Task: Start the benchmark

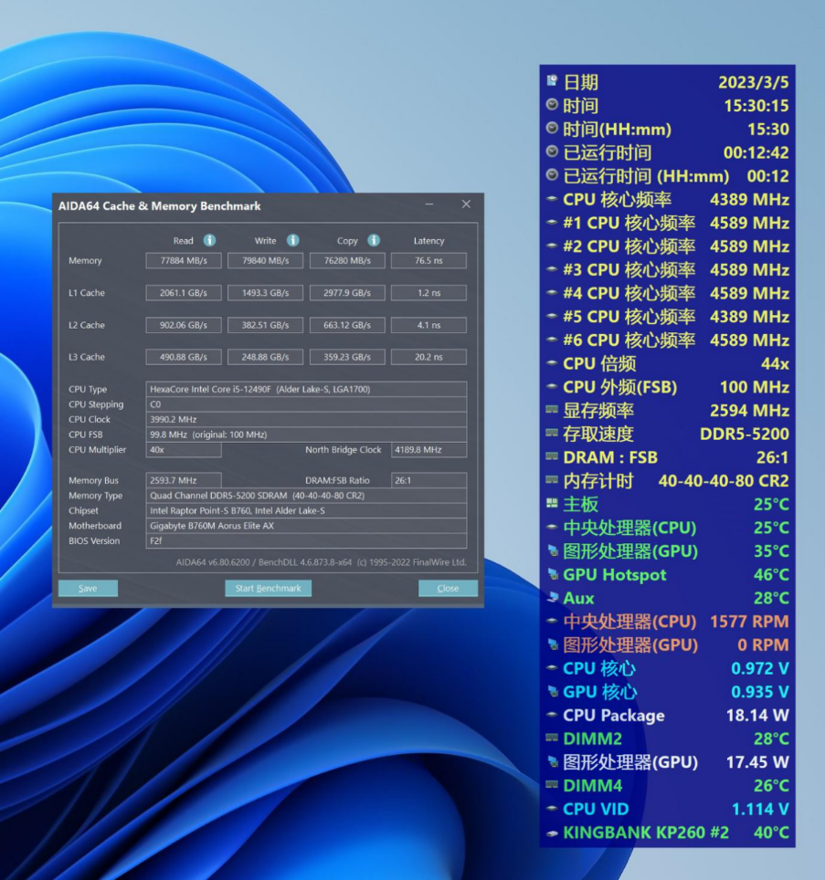Action: coord(268,588)
